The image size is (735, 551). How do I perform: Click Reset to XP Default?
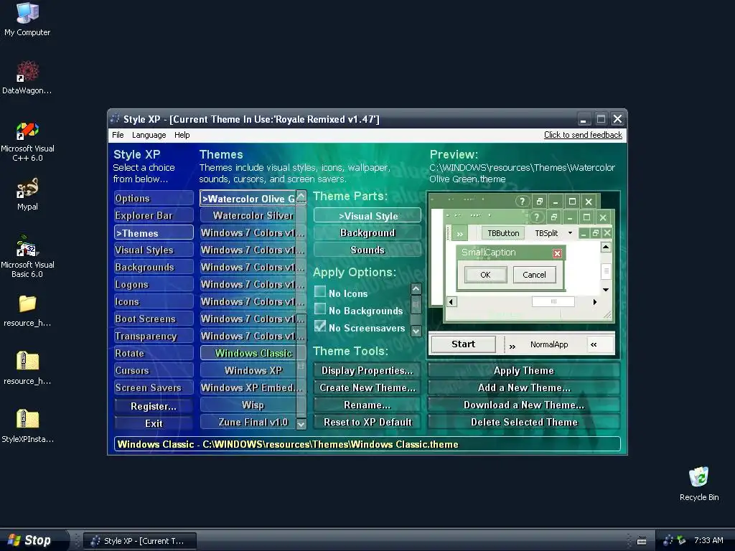point(367,422)
